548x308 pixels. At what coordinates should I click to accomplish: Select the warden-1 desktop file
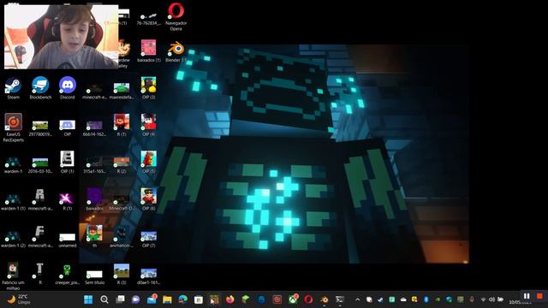click(14, 165)
